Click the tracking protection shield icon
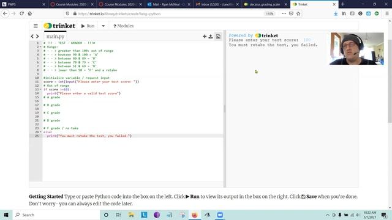 point(67,13)
